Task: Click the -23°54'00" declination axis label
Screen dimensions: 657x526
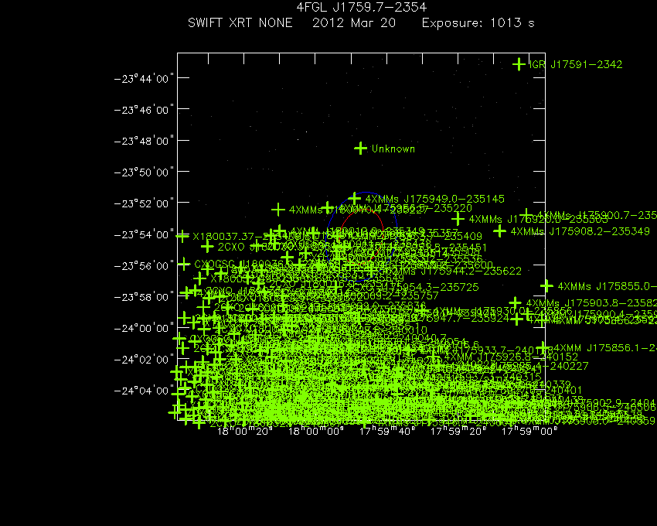Action: tap(144, 234)
